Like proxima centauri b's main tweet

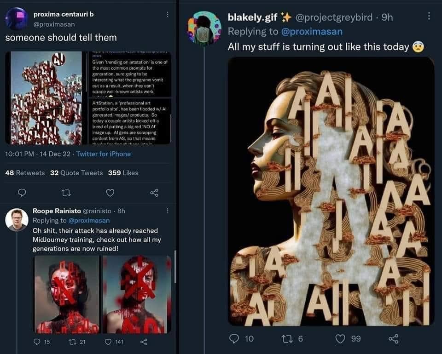pyautogui.click(x=110, y=192)
